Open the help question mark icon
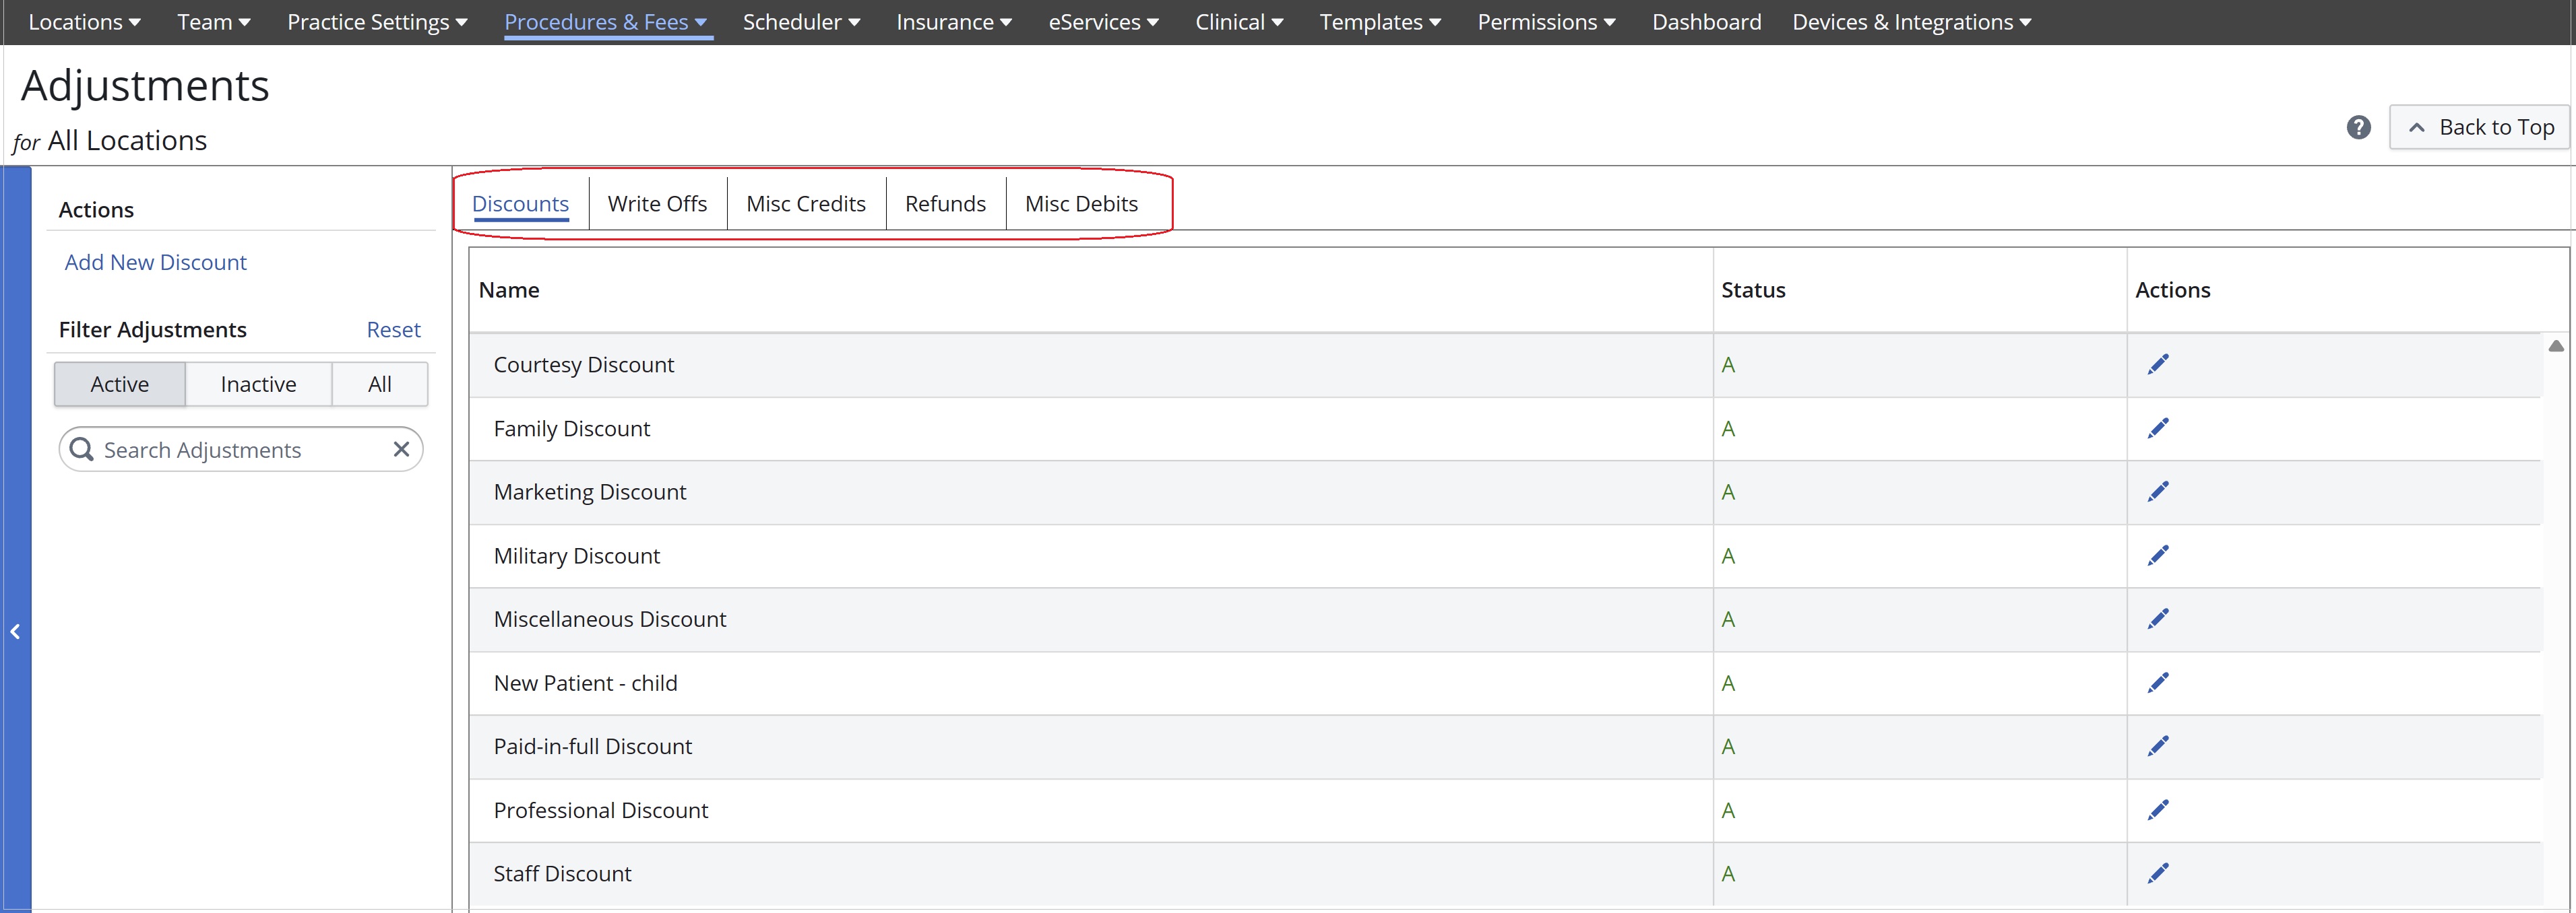 tap(2358, 128)
